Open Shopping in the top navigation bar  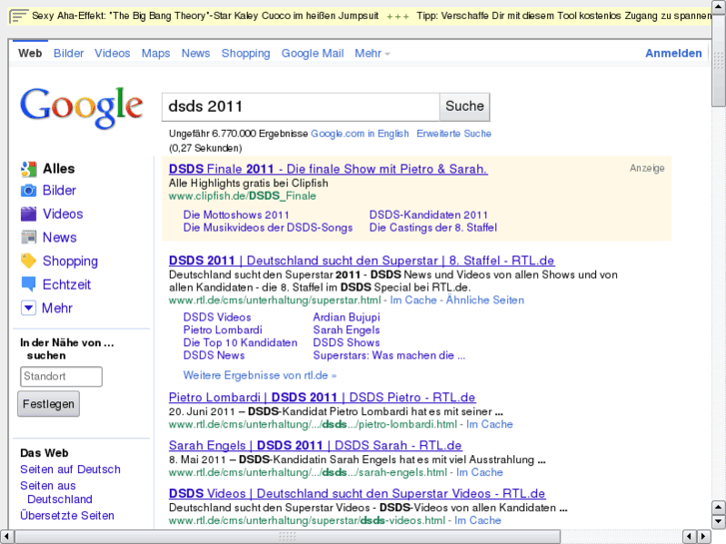[246, 53]
